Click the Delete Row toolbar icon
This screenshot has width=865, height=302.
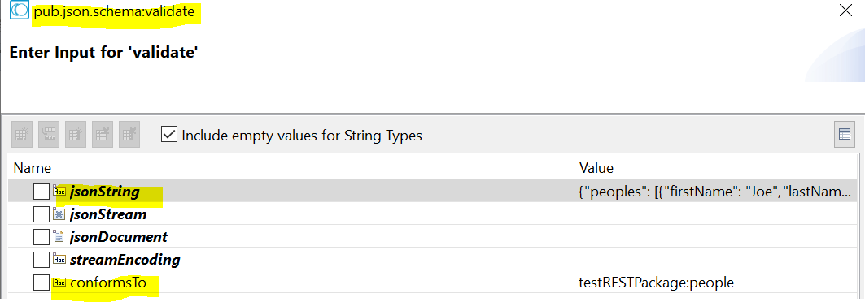(103, 135)
